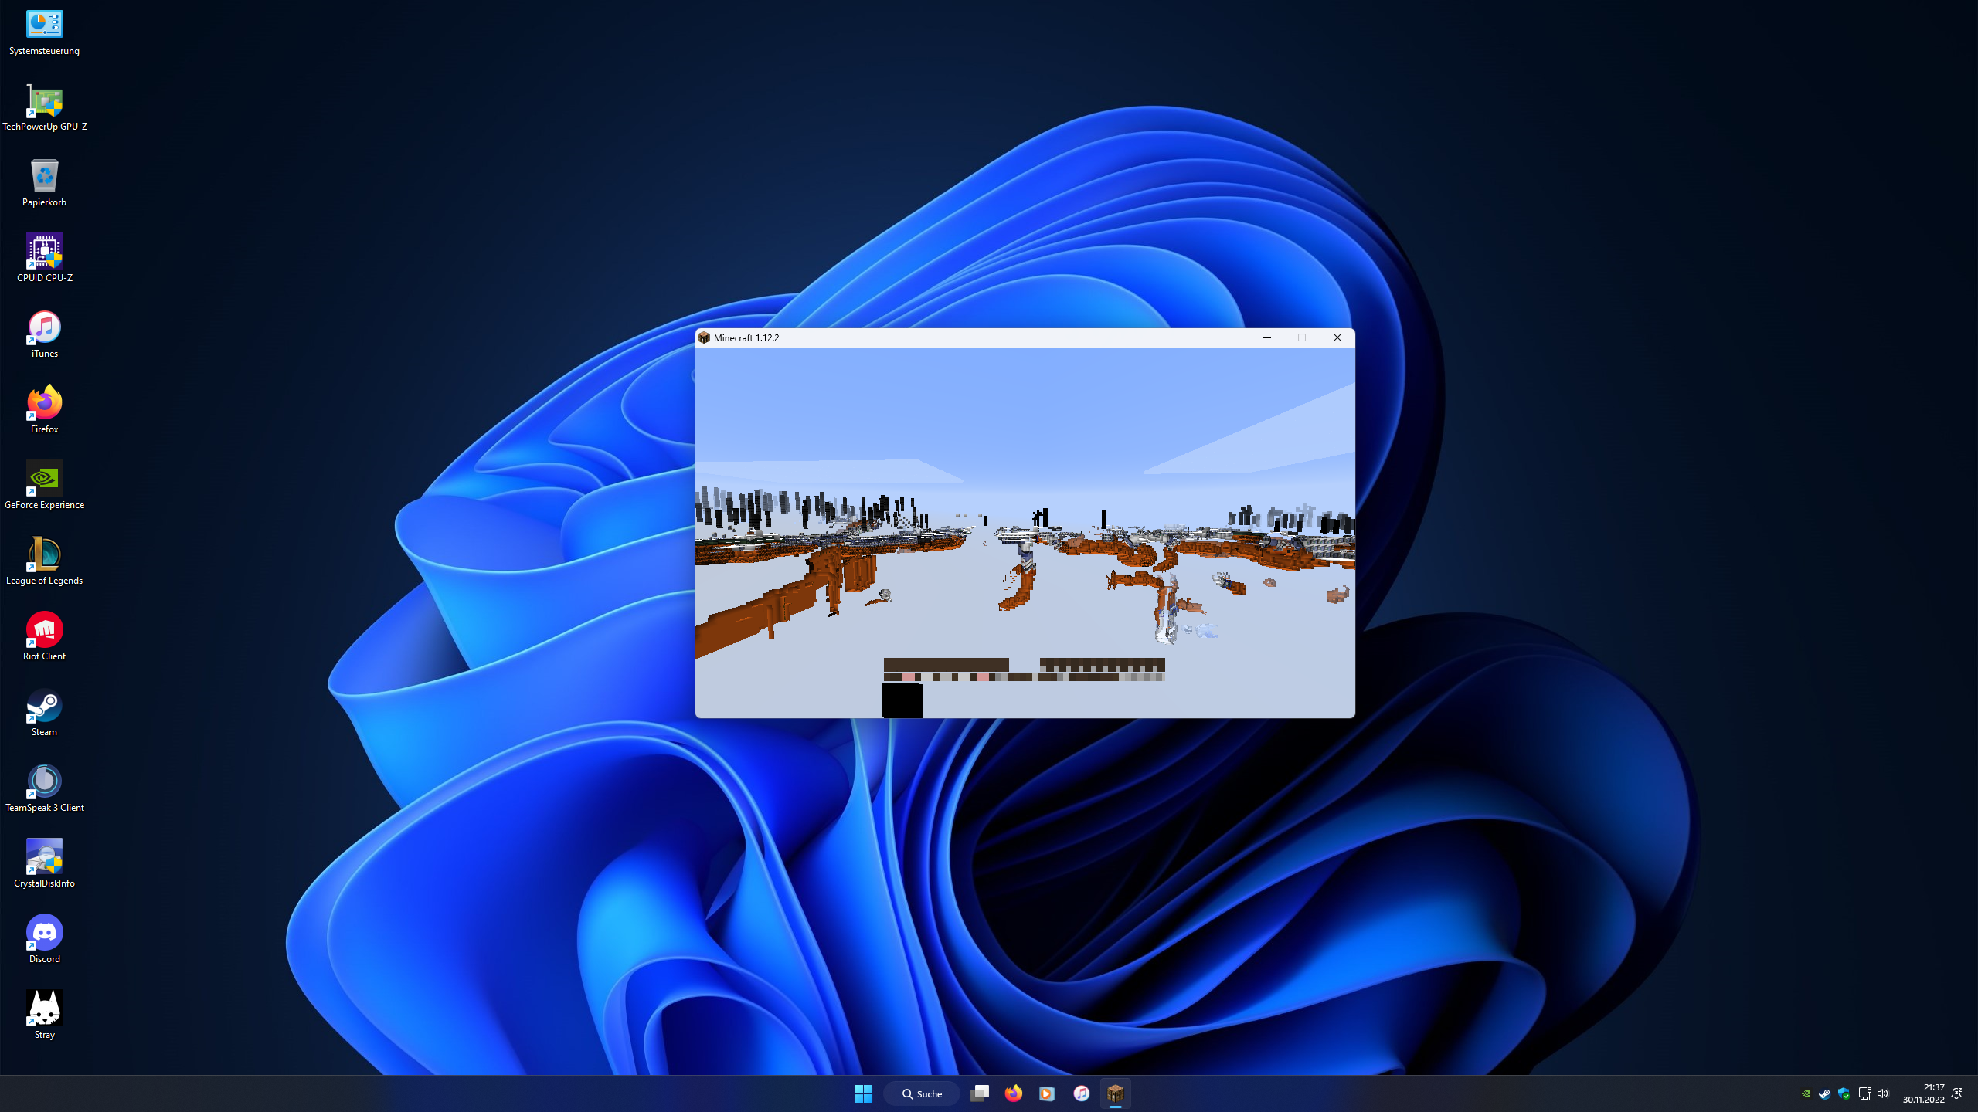Open the Systemsteuerung desktop shortcut

(44, 25)
